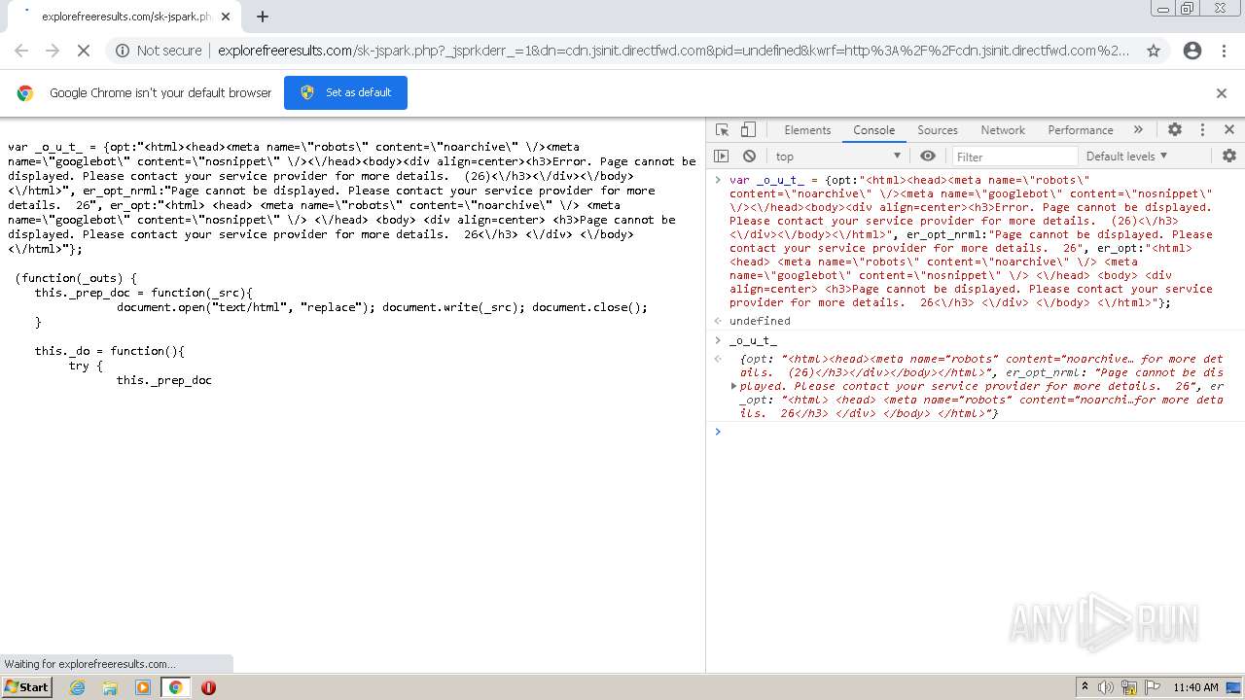Open the Chrome three-dot menu
Image resolution: width=1245 pixels, height=700 pixels.
click(x=1224, y=51)
